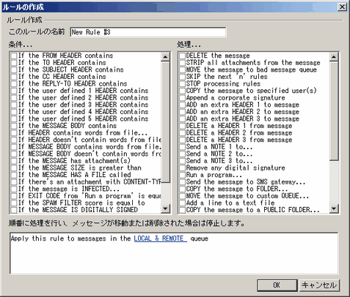Check 'If the TO HEADER contains' condition

click(14, 63)
